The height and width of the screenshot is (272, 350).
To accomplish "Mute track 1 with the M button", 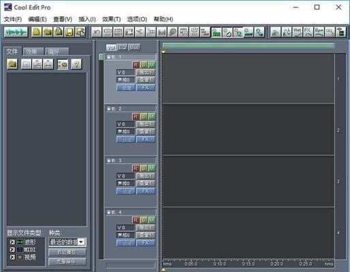I will click(151, 65).
